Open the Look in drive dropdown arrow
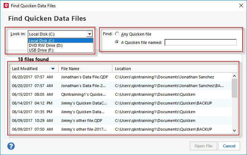 [x=89, y=34]
